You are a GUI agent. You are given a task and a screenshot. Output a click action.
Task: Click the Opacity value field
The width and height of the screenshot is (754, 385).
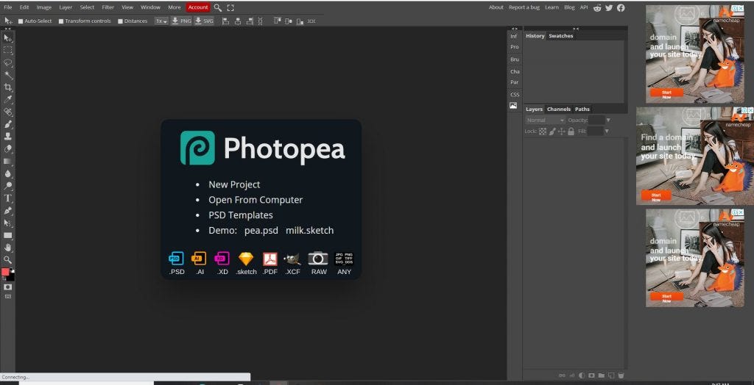596,120
